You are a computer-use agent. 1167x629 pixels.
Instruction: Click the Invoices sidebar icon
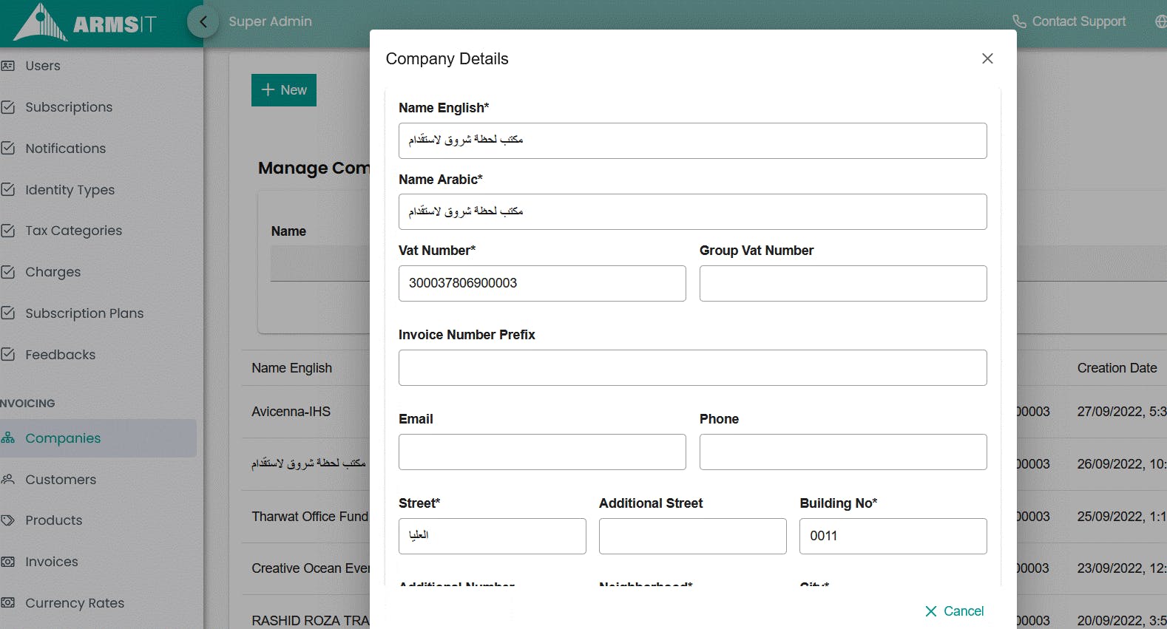point(8,562)
